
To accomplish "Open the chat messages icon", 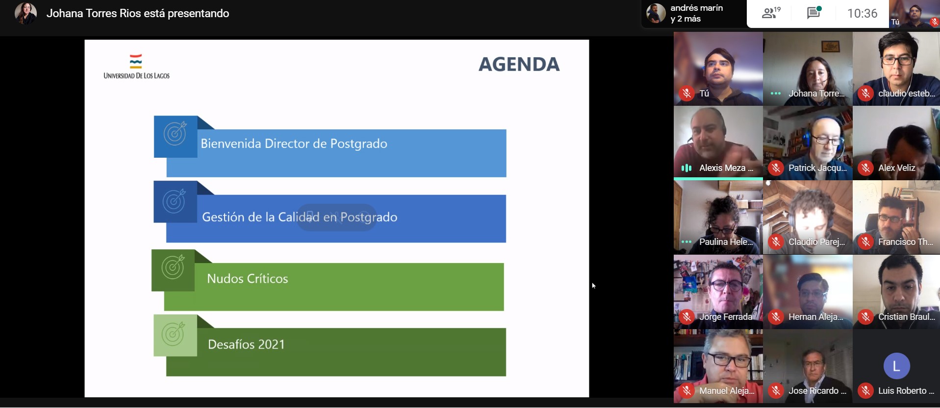I will click(814, 13).
